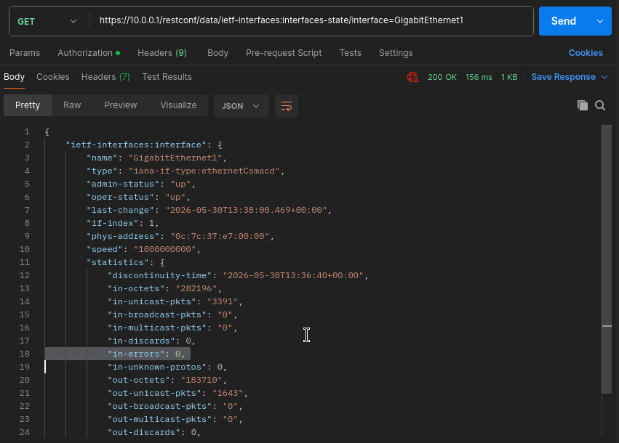Click the "last-change" timestamp line

tap(209, 210)
